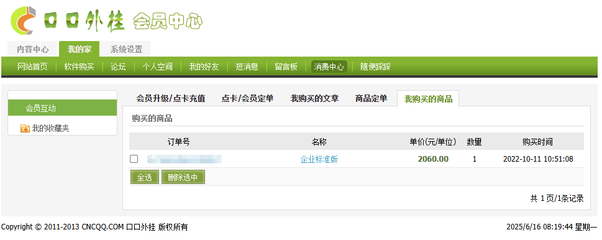Select the 我的家 tab
Screen dimensions: 602x240
tap(80, 49)
